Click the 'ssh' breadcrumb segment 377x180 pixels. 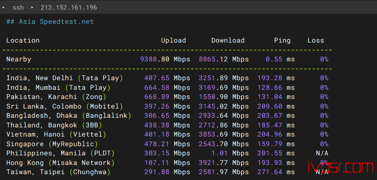(x=18, y=8)
